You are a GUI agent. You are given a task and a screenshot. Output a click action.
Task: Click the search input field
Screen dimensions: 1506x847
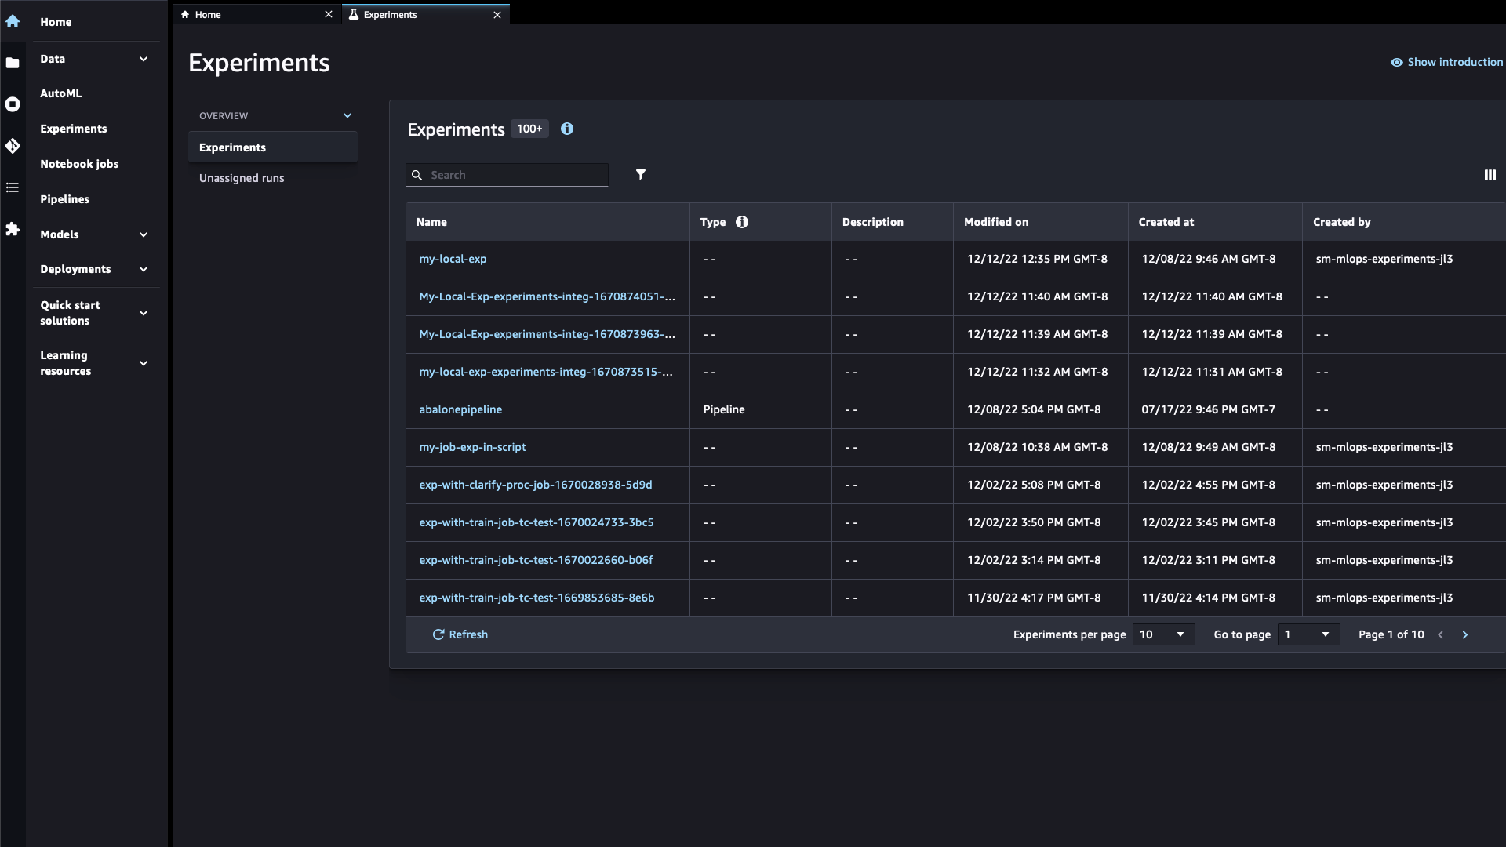pyautogui.click(x=507, y=174)
